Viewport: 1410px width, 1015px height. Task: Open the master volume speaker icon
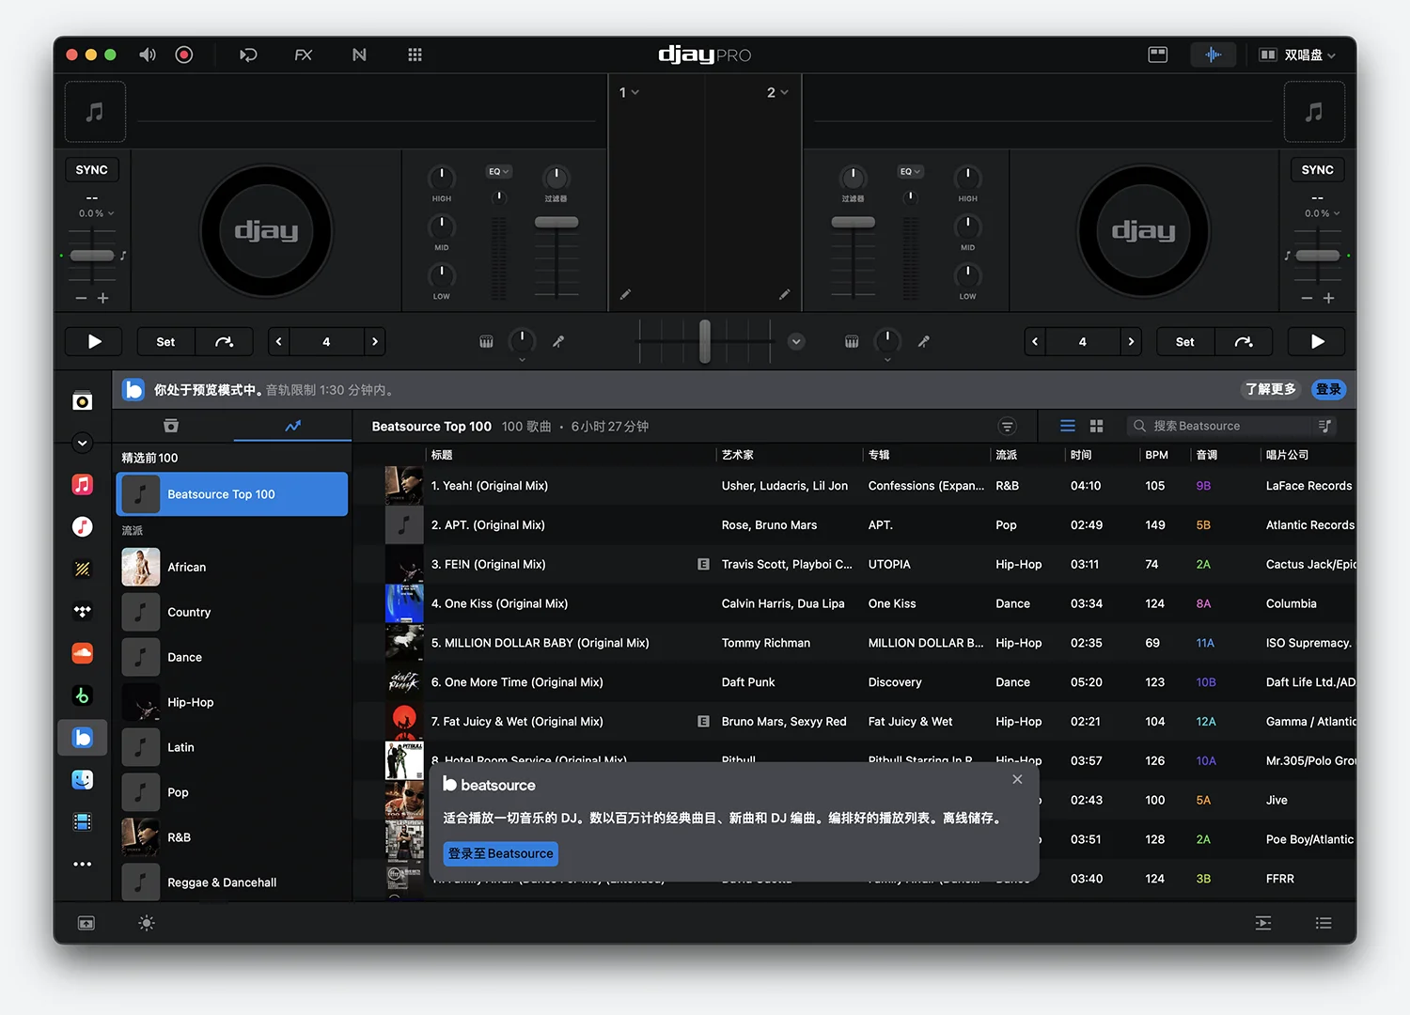[148, 55]
